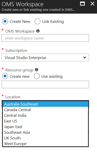The height and width of the screenshot is (153, 97).
Task: Select East US location
Action: click(x=46, y=121)
